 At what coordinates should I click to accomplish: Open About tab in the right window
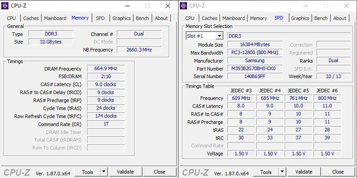340,18
